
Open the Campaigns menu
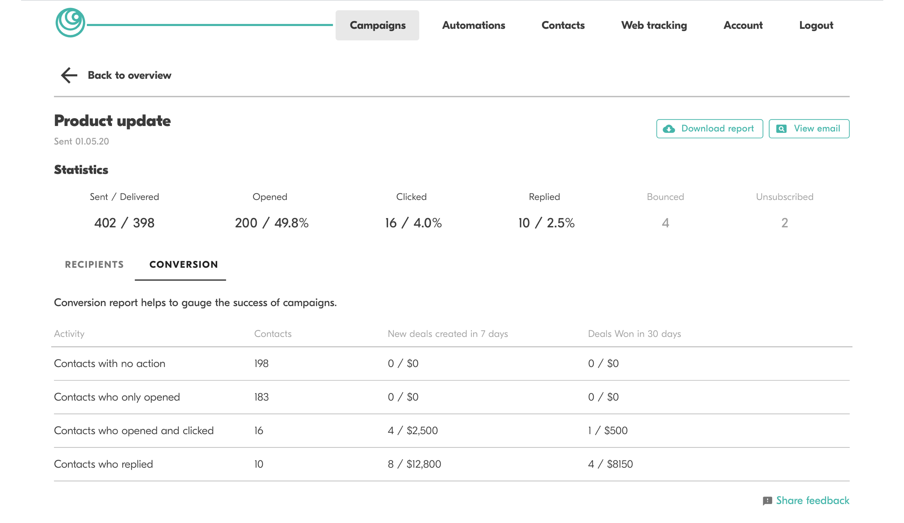click(377, 25)
